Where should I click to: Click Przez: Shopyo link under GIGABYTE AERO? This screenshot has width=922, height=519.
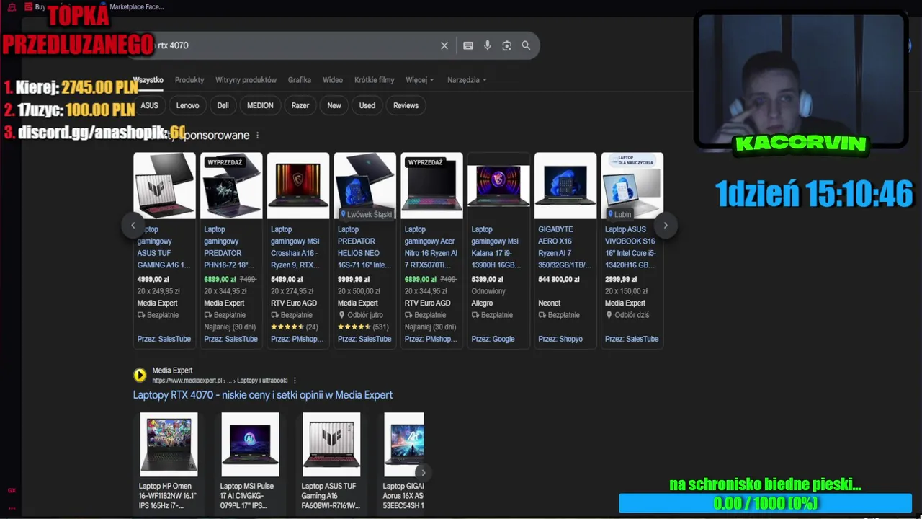560,339
